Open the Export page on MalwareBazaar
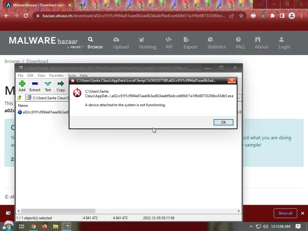Screen dimensions: 308x231 pos(190,43)
